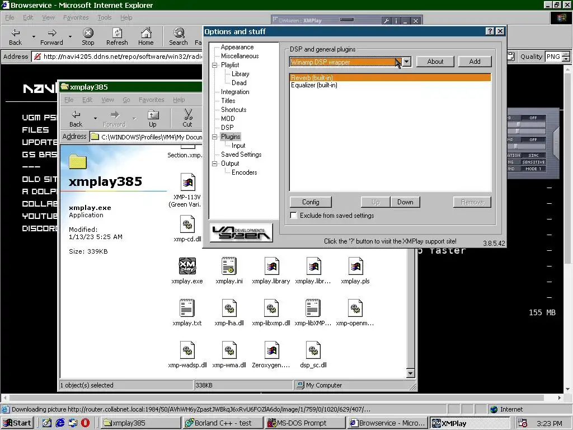Open Back dropdown arrow in xmplay385 window

point(95,119)
